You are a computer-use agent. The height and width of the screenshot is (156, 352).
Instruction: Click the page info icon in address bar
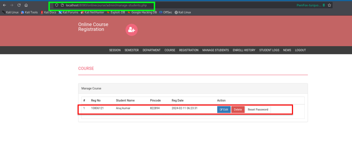point(63,5)
